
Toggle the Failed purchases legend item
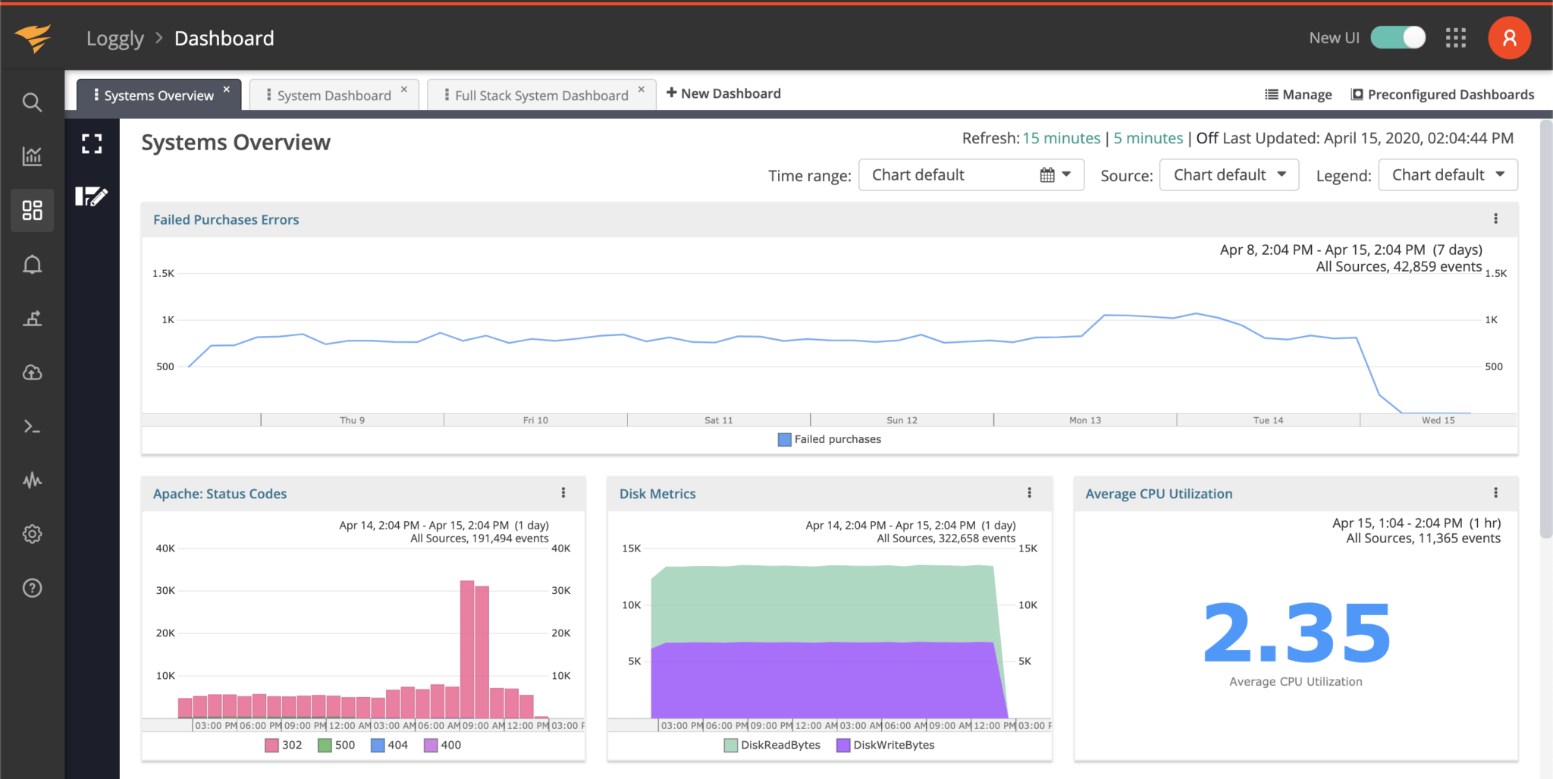[829, 439]
